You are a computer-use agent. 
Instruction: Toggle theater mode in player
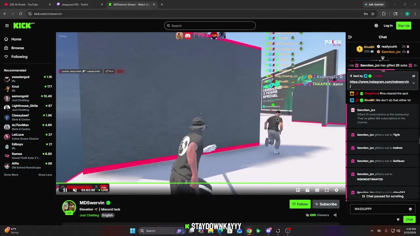[x=317, y=190]
